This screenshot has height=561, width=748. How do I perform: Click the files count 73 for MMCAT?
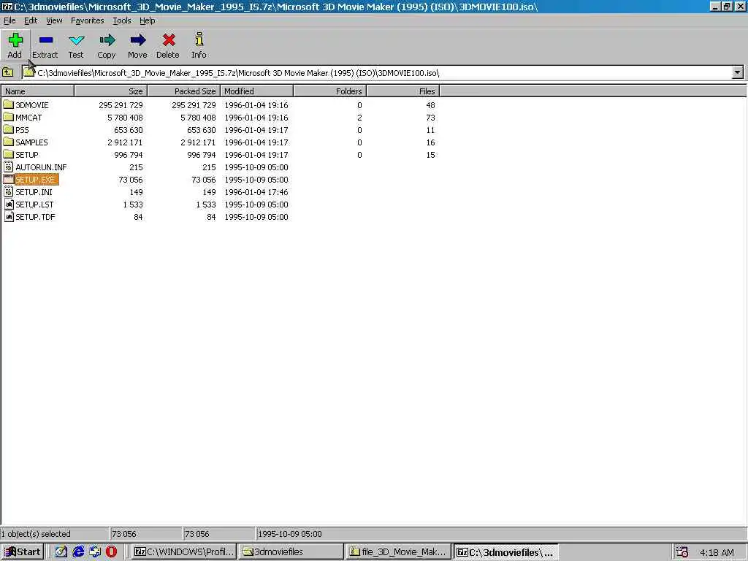click(x=430, y=118)
